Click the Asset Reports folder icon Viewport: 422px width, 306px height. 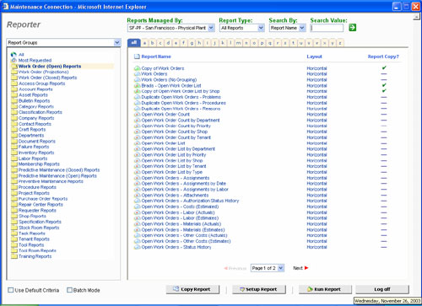pyautogui.click(x=14, y=95)
